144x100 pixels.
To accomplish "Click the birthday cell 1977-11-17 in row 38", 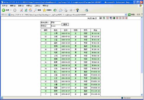I will (66, 88).
